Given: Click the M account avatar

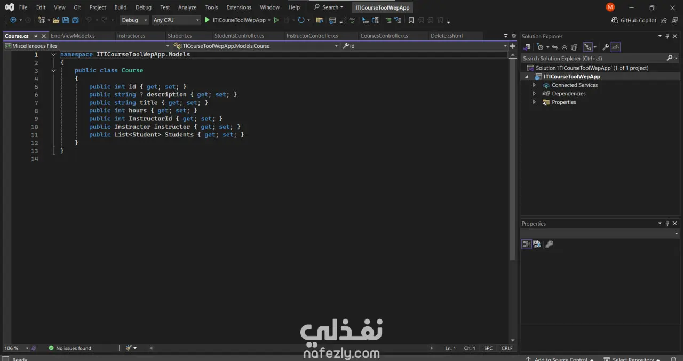Looking at the screenshot, I should point(610,7).
